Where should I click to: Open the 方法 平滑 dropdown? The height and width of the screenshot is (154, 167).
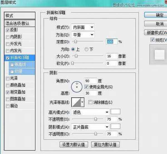pyautogui.click(x=83, y=35)
